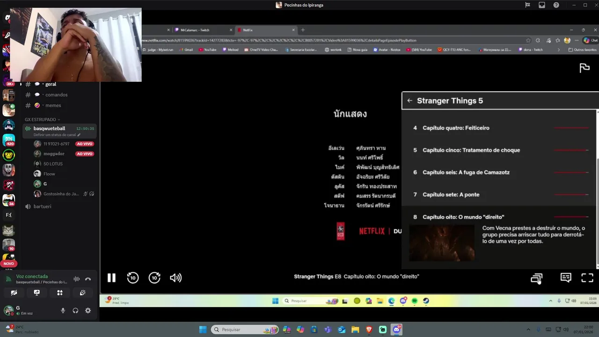
Task: Toggle Discord noise suppression icon
Action: pyautogui.click(x=76, y=279)
